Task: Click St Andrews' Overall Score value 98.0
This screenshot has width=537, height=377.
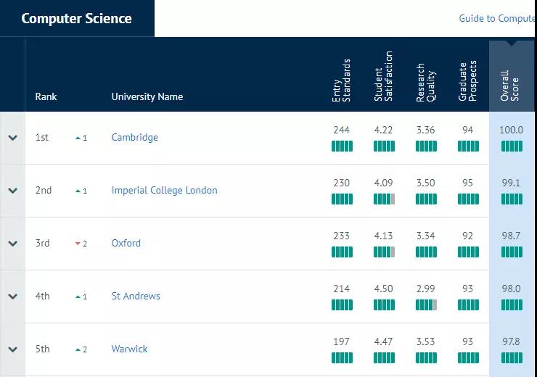Action: click(511, 289)
